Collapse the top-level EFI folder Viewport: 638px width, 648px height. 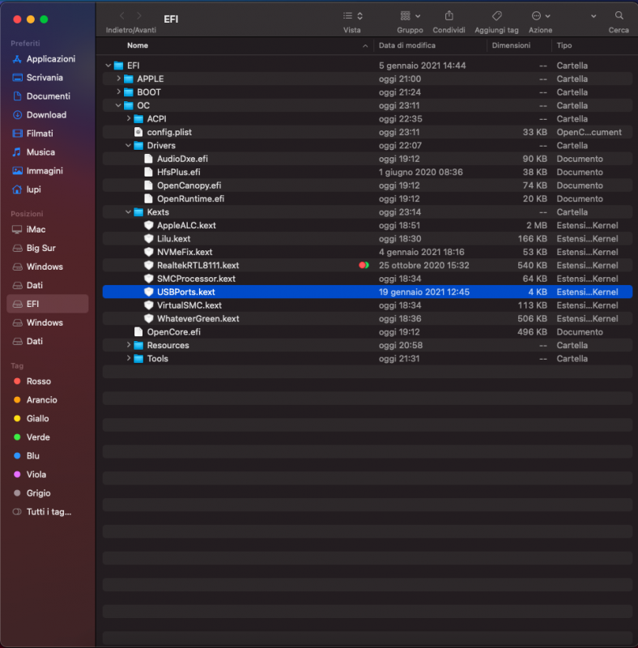[108, 66]
